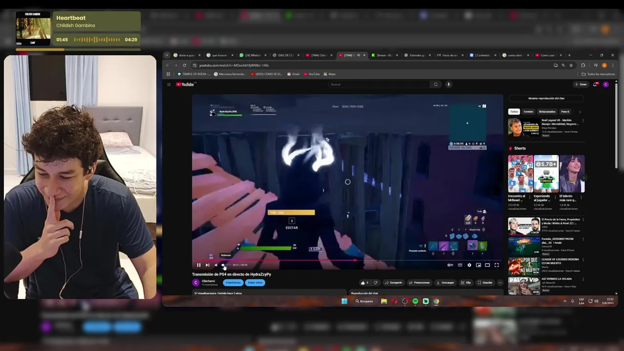This screenshot has width=624, height=351.
Task: Open more actions three-dot menu below video
Action: [500, 283]
